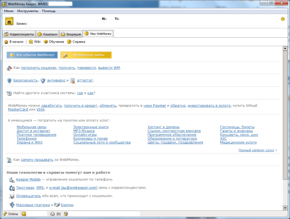Screen dimensions: 290x219
Task: Open the получить в кредит link
Action: tap(81, 105)
